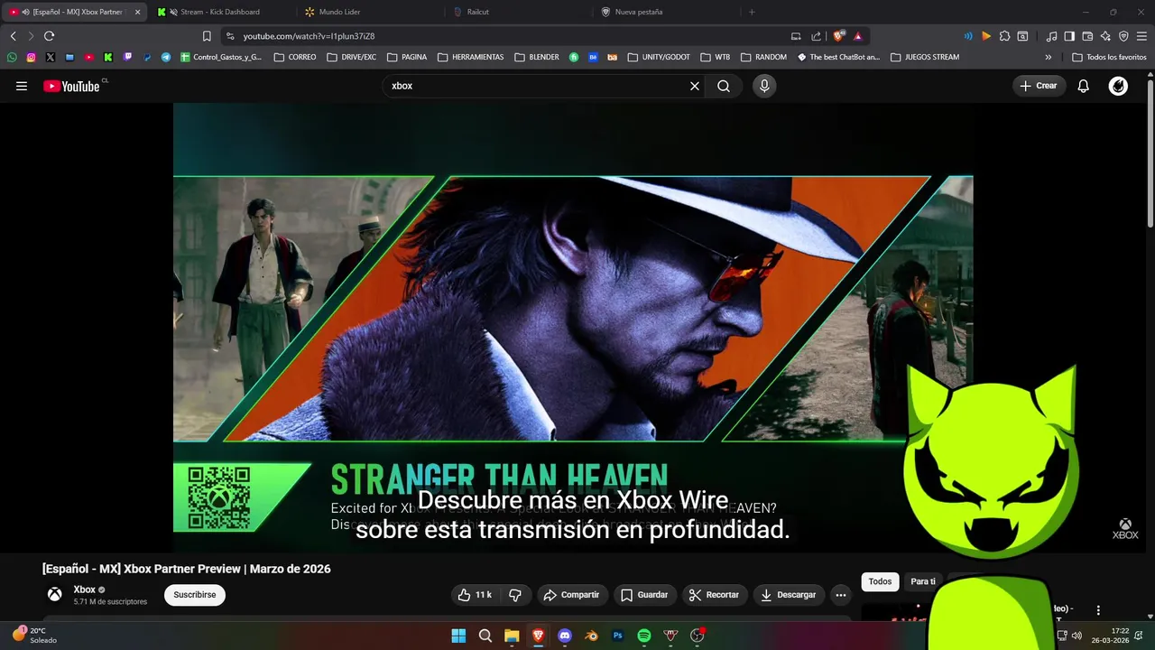The width and height of the screenshot is (1155, 650).
Task: Clear the xbox search text
Action: (x=695, y=86)
